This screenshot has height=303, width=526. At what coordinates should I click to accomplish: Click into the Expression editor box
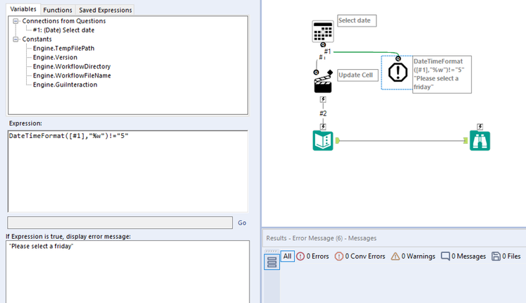128,171
